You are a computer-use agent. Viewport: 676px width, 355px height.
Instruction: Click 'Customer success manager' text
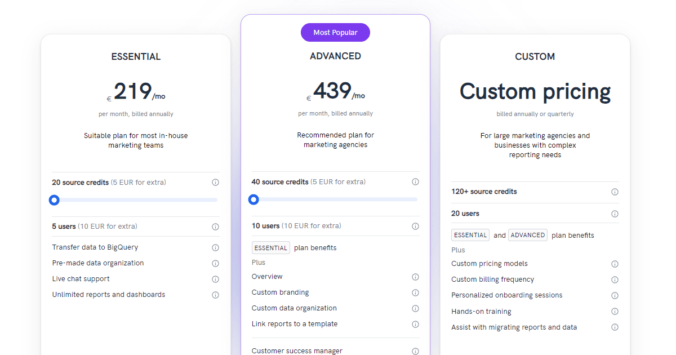click(297, 351)
